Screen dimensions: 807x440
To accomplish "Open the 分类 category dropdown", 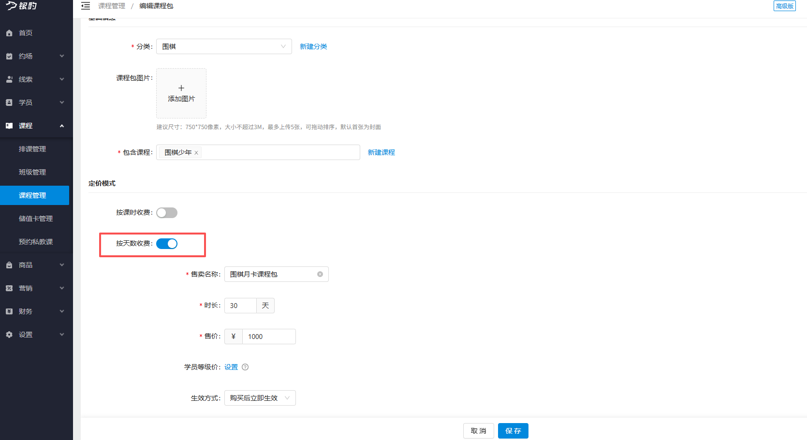I will 283,46.
